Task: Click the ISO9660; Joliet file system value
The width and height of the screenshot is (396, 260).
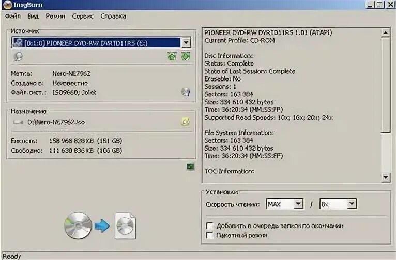Action: (x=74, y=92)
